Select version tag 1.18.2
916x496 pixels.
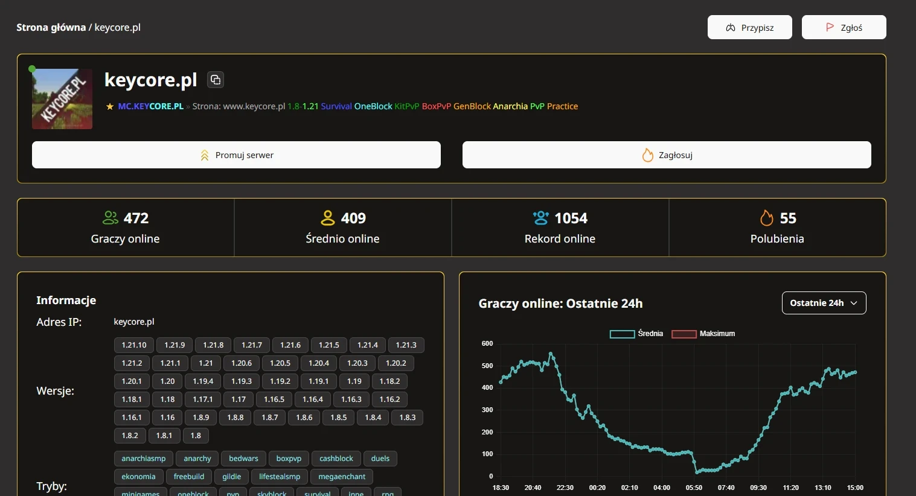coord(390,381)
